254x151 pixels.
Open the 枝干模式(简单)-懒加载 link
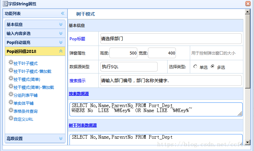[34, 87]
